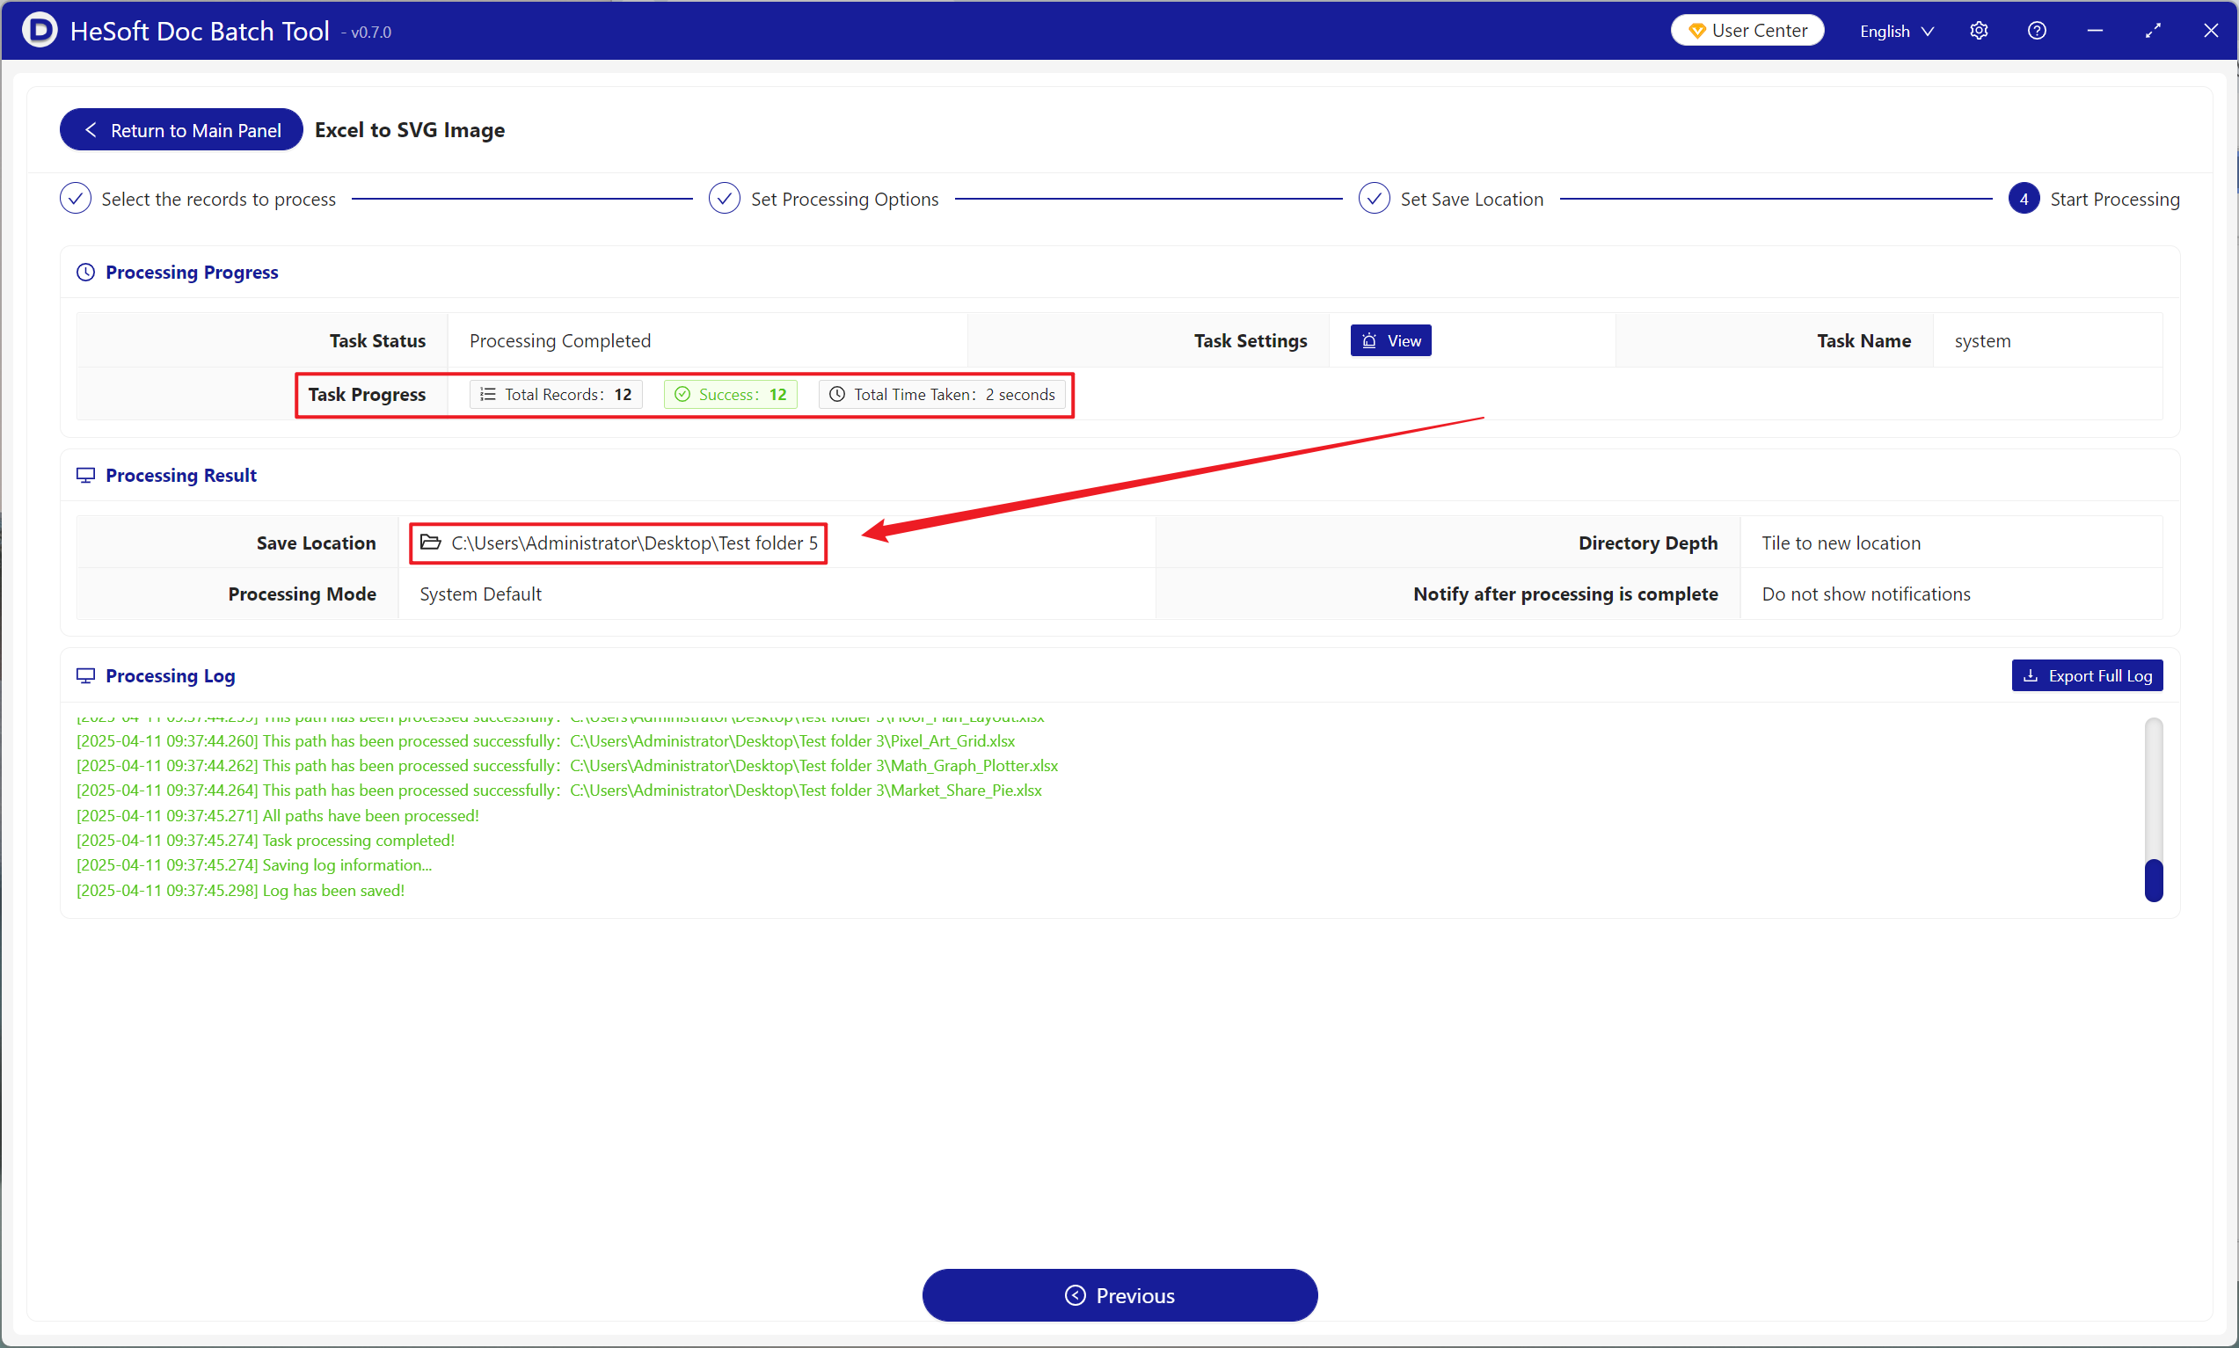
Task: Maximize the HeSoft window
Action: point(2153,31)
